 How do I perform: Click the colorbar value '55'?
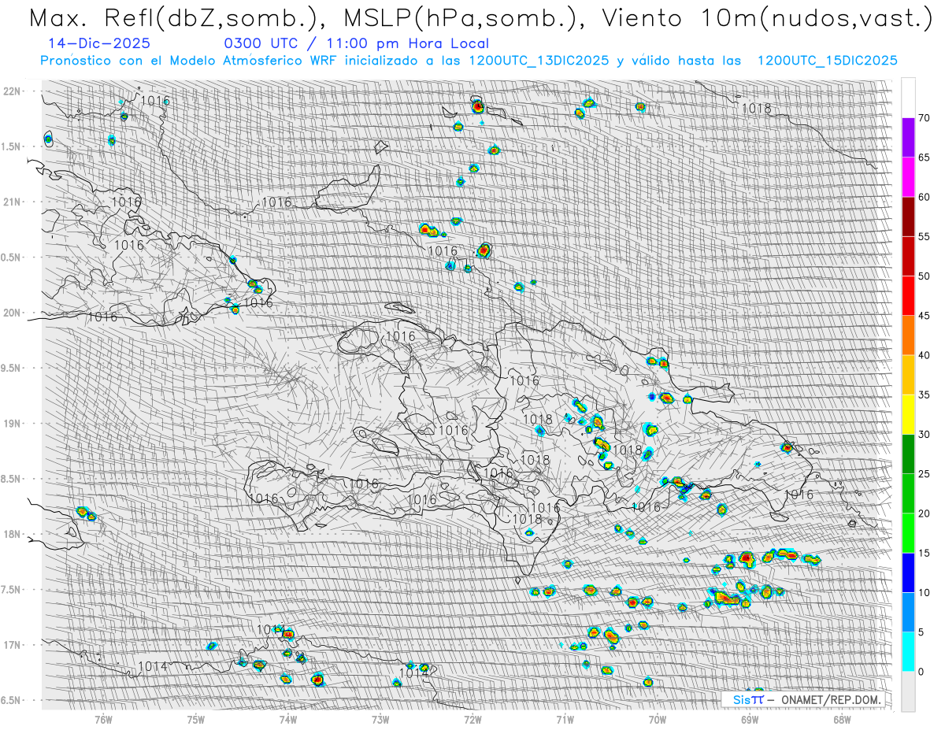coord(924,237)
